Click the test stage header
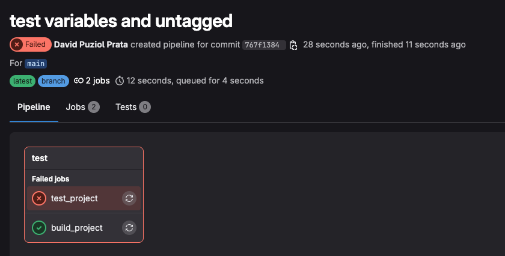Image resolution: width=505 pixels, height=256 pixels. [x=40, y=158]
